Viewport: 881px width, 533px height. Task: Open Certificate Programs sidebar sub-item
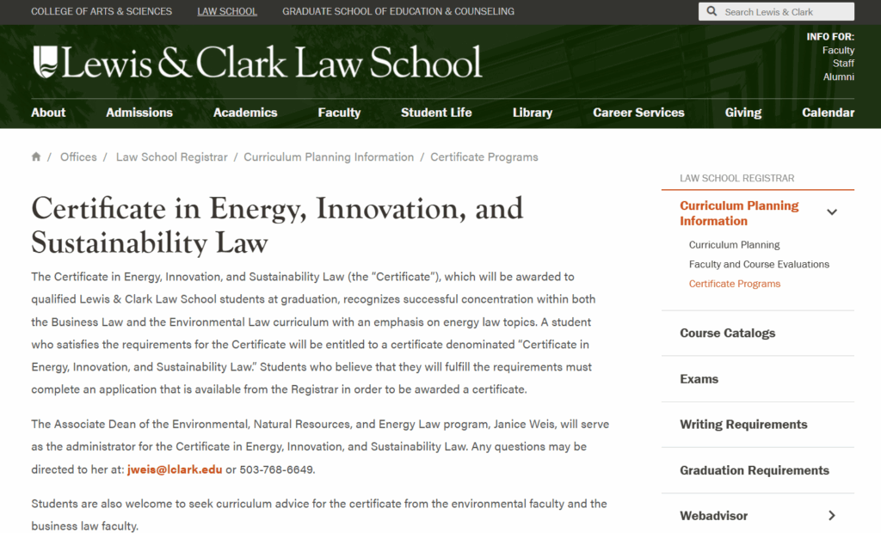[x=735, y=284]
